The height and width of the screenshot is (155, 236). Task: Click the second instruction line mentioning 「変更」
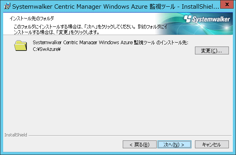[x=56, y=32]
